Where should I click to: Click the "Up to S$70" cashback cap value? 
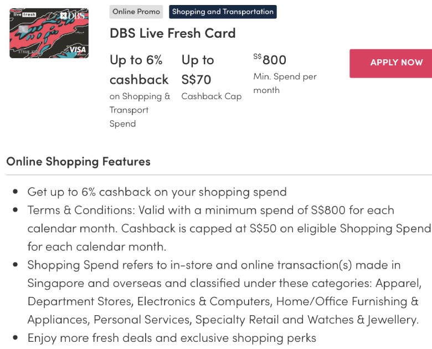(x=198, y=69)
